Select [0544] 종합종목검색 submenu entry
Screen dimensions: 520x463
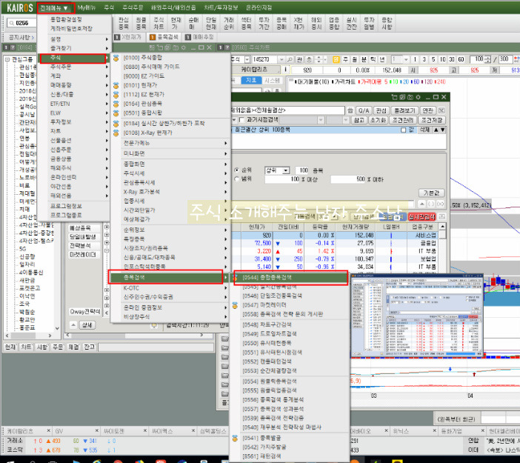[291, 278]
